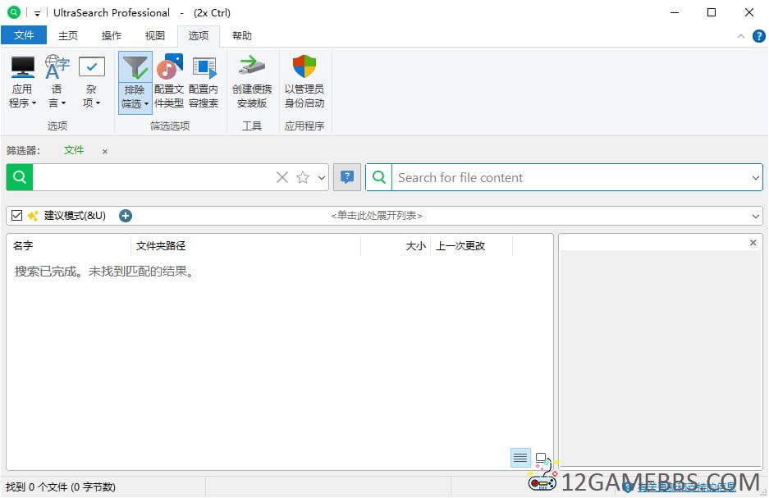The image size is (769, 498).
Task: Expand the file name search history dropdown
Action: point(322,177)
